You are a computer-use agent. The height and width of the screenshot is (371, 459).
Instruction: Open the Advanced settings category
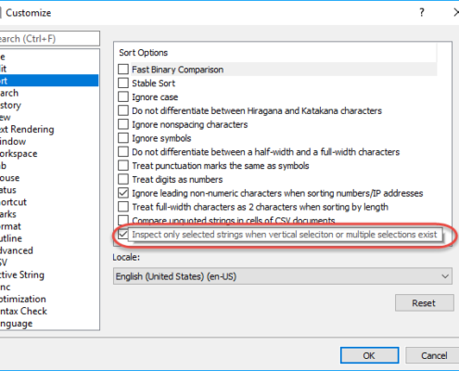[17, 250]
